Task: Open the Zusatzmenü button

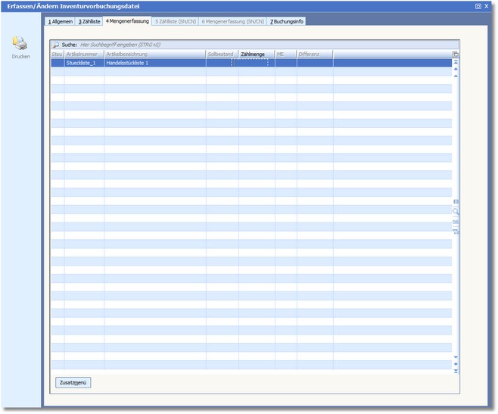Action: [73, 383]
